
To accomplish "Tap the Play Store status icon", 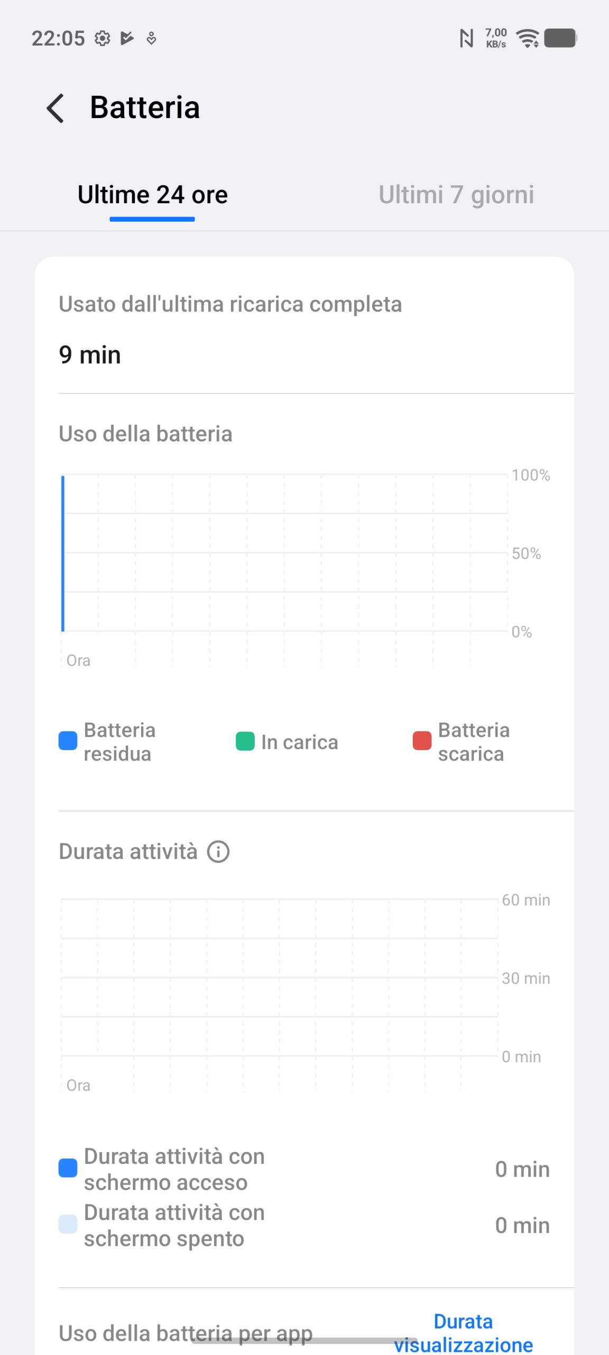I will tap(127, 39).
